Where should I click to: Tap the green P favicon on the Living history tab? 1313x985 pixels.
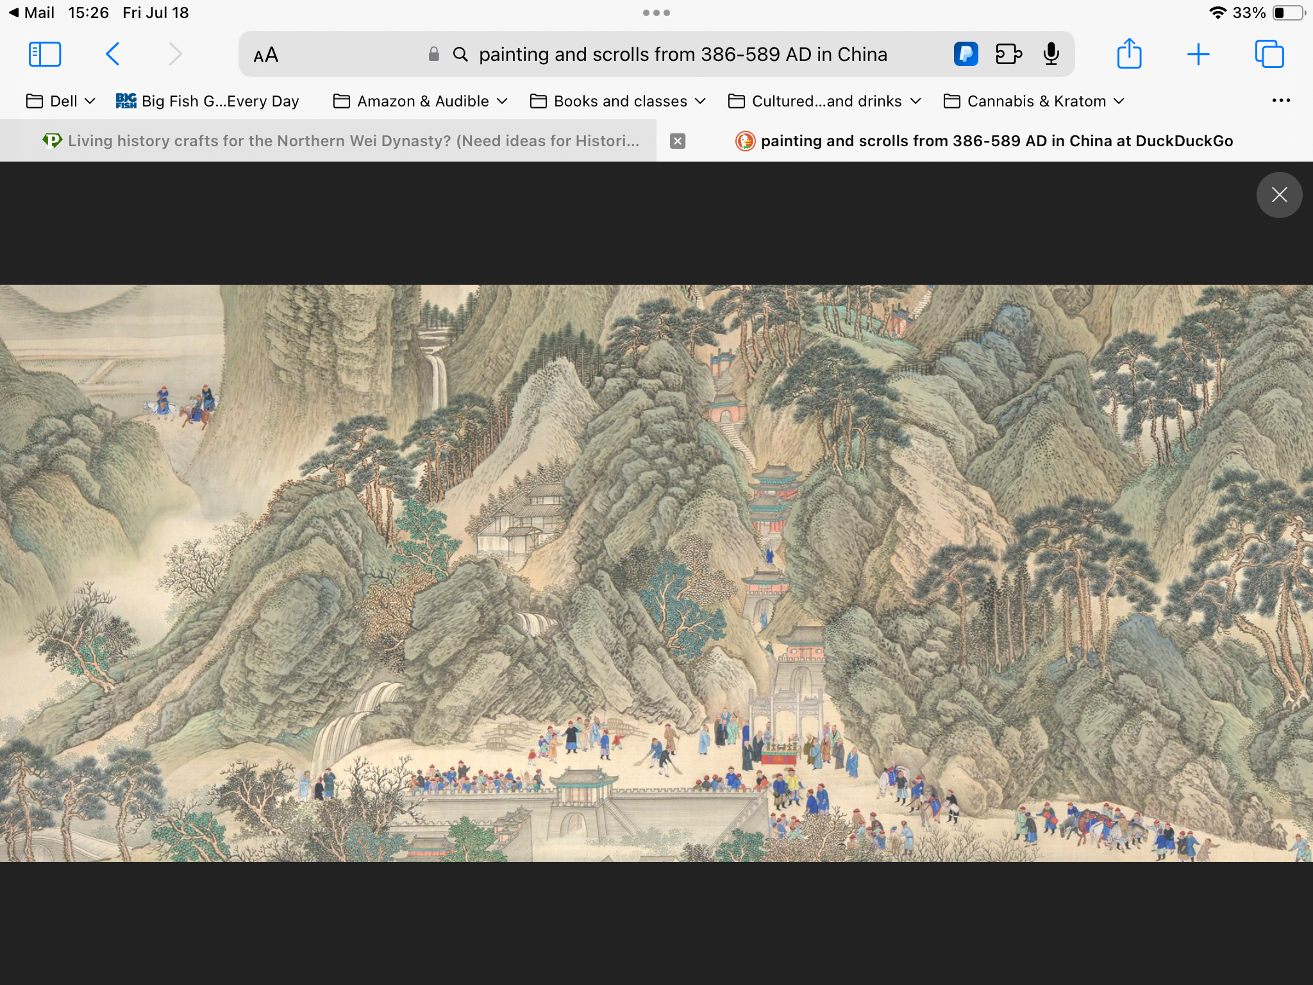(52, 140)
